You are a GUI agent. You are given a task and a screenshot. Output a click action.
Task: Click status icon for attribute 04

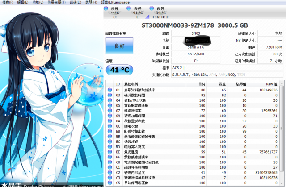[109, 100]
